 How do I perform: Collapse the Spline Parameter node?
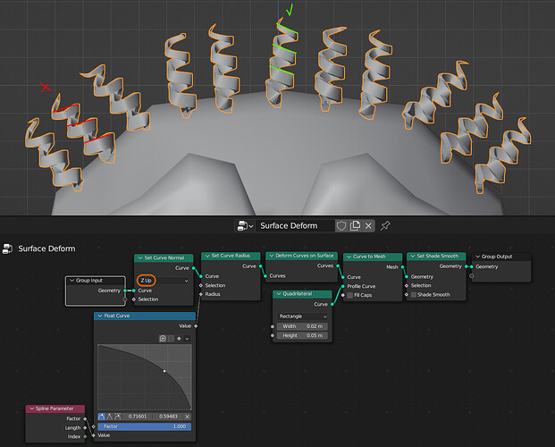pos(31,409)
